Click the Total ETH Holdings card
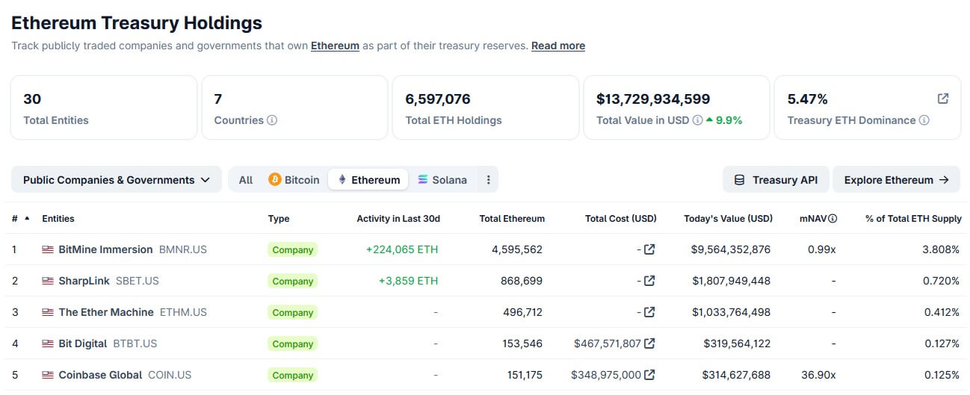This screenshot has width=970, height=395. [486, 108]
